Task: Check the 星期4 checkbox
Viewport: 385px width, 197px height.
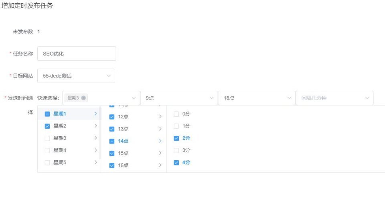Action: [47, 151]
